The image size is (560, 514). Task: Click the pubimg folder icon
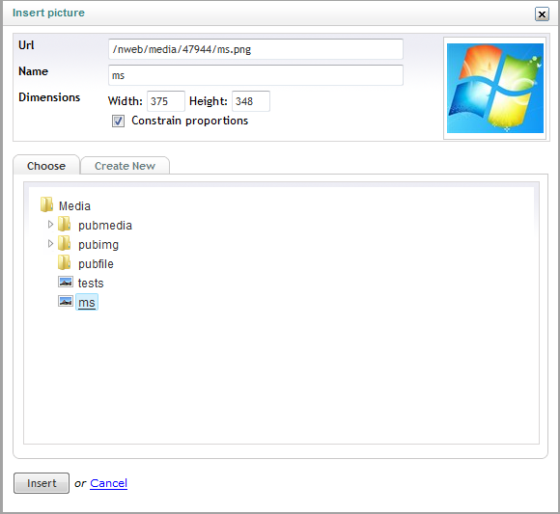[x=65, y=243]
